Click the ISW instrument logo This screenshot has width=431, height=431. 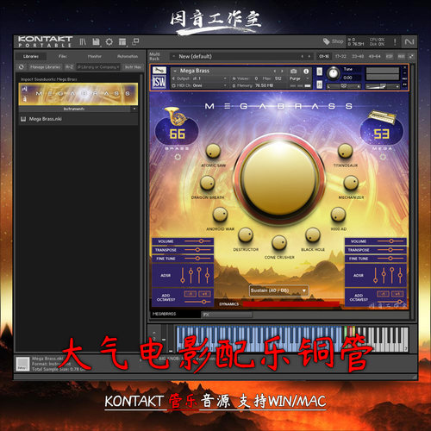pos(159,82)
